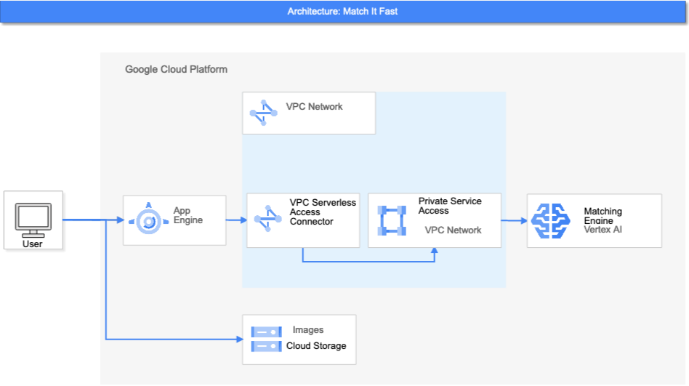The image size is (689, 386).
Task: Select the App Engine icon
Action: coord(148,218)
